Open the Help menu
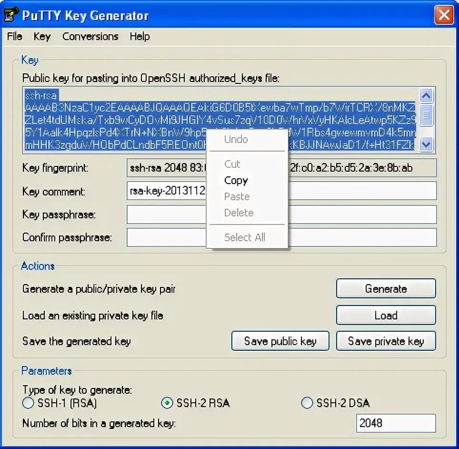The height and width of the screenshot is (449, 459). click(140, 36)
